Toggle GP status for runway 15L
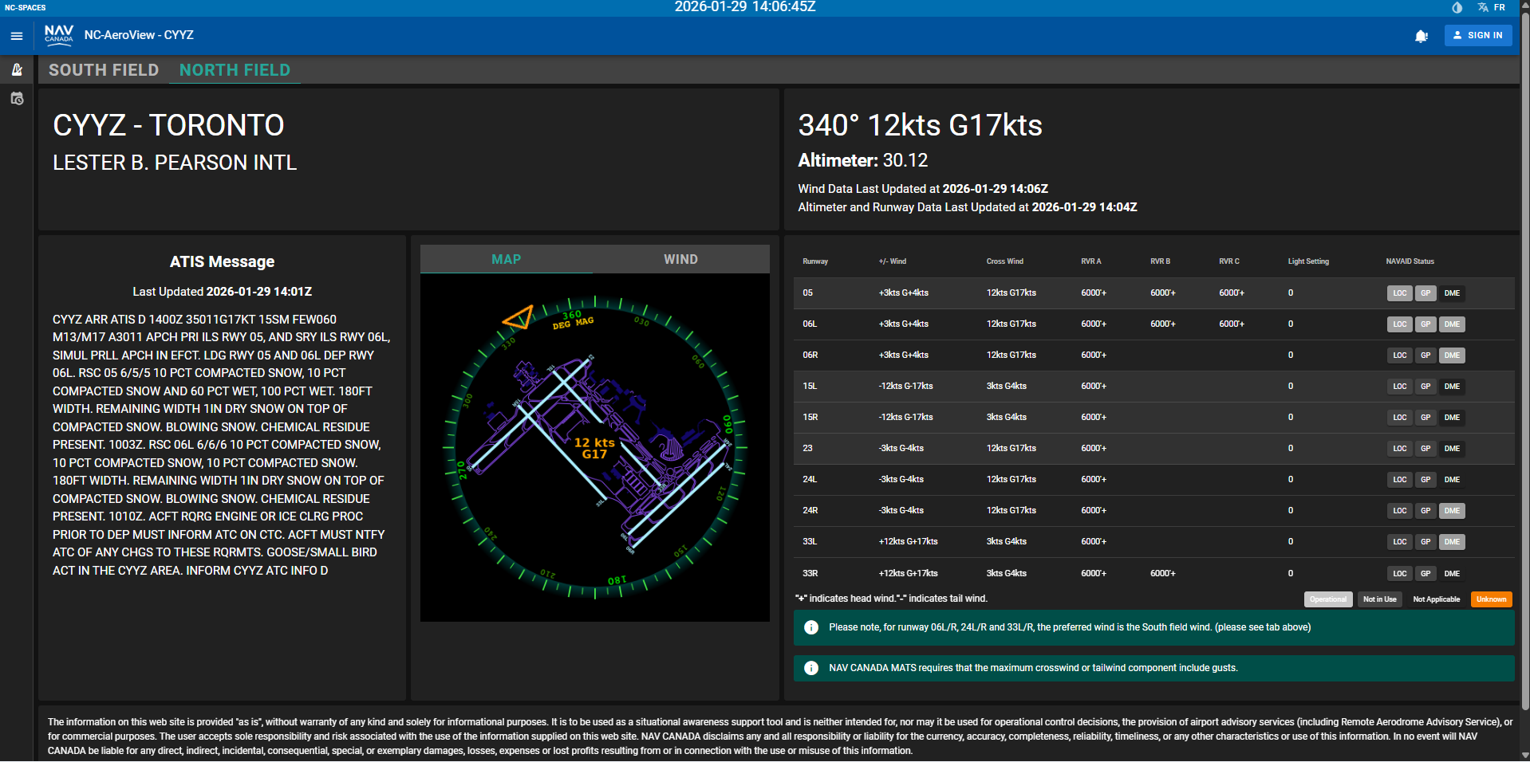The height and width of the screenshot is (762, 1530). tap(1426, 387)
